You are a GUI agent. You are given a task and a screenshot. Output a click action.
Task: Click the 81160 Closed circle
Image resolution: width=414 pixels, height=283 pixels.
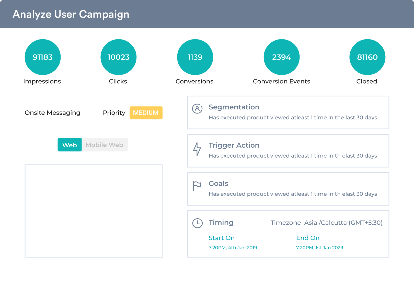coord(367,57)
